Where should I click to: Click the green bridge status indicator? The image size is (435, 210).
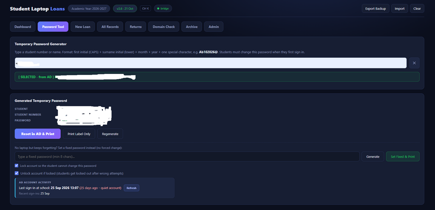click(x=163, y=9)
